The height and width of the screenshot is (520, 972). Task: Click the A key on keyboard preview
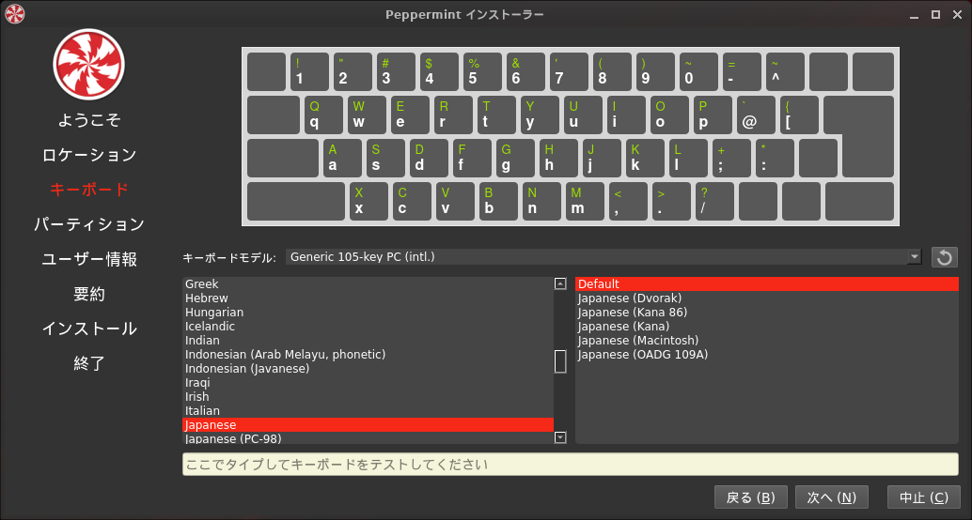pos(342,158)
